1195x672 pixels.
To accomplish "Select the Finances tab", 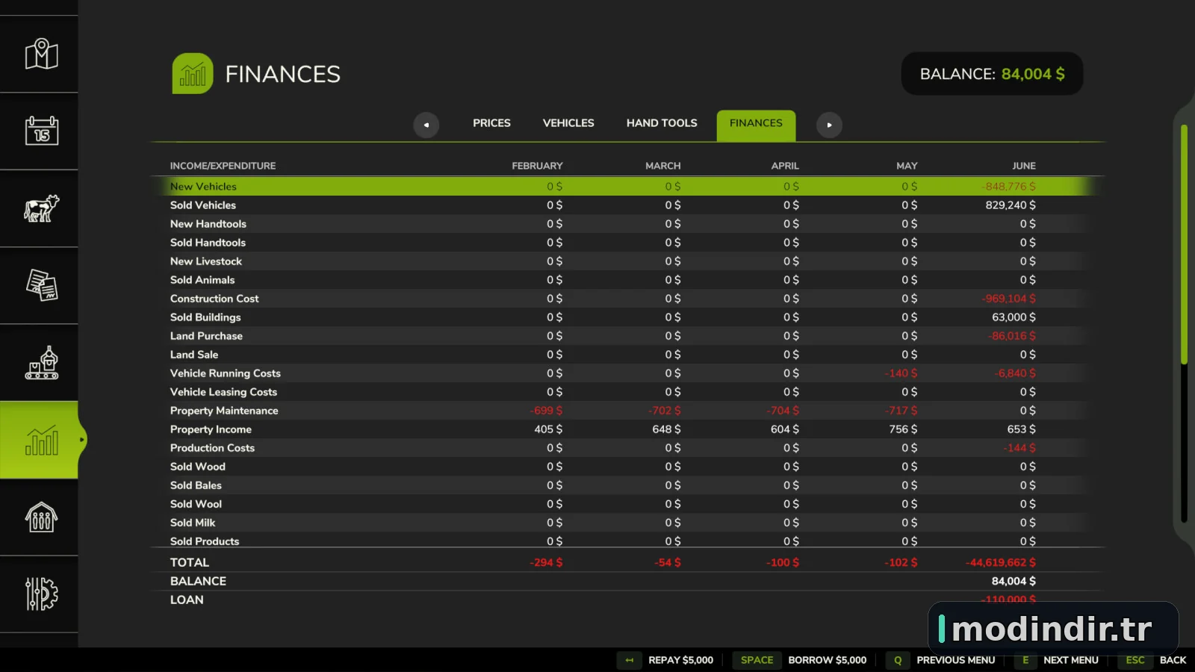I will coord(756,125).
